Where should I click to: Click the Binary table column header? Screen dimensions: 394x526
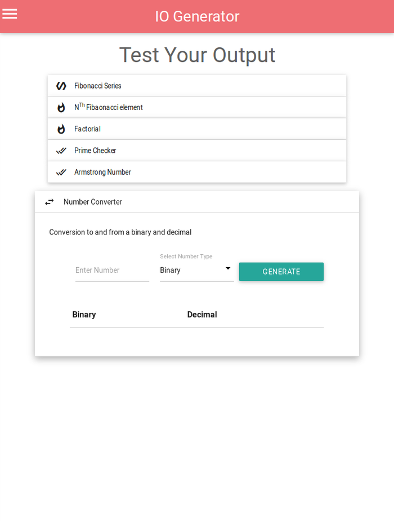[x=84, y=315]
